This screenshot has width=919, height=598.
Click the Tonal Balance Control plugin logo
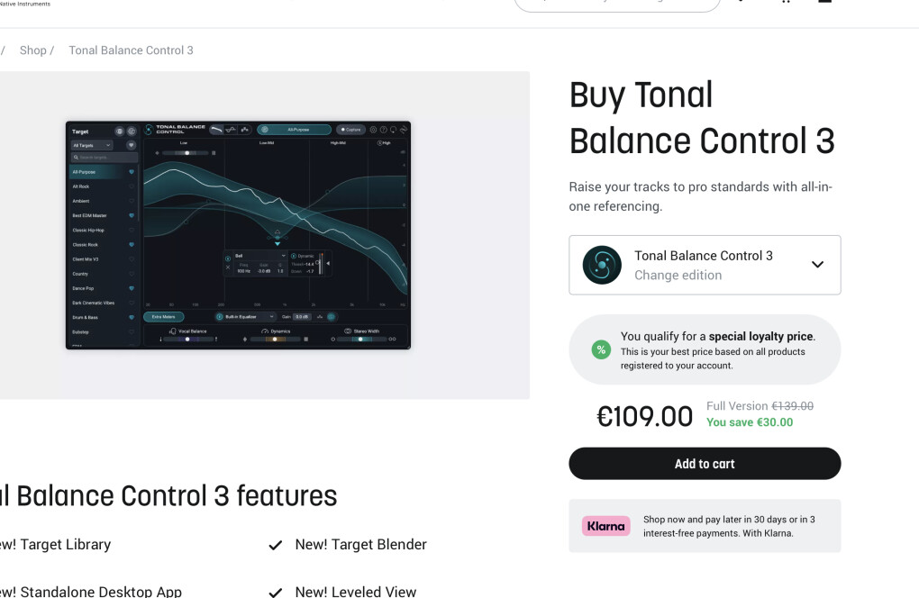tap(150, 130)
